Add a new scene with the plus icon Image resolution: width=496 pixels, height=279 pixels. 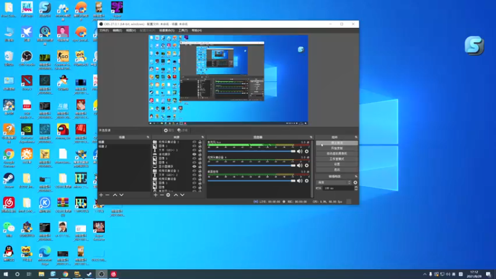(101, 195)
